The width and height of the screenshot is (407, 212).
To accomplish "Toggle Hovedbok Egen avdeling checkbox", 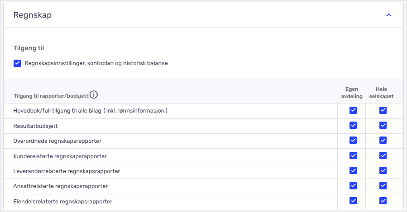I will point(353,110).
